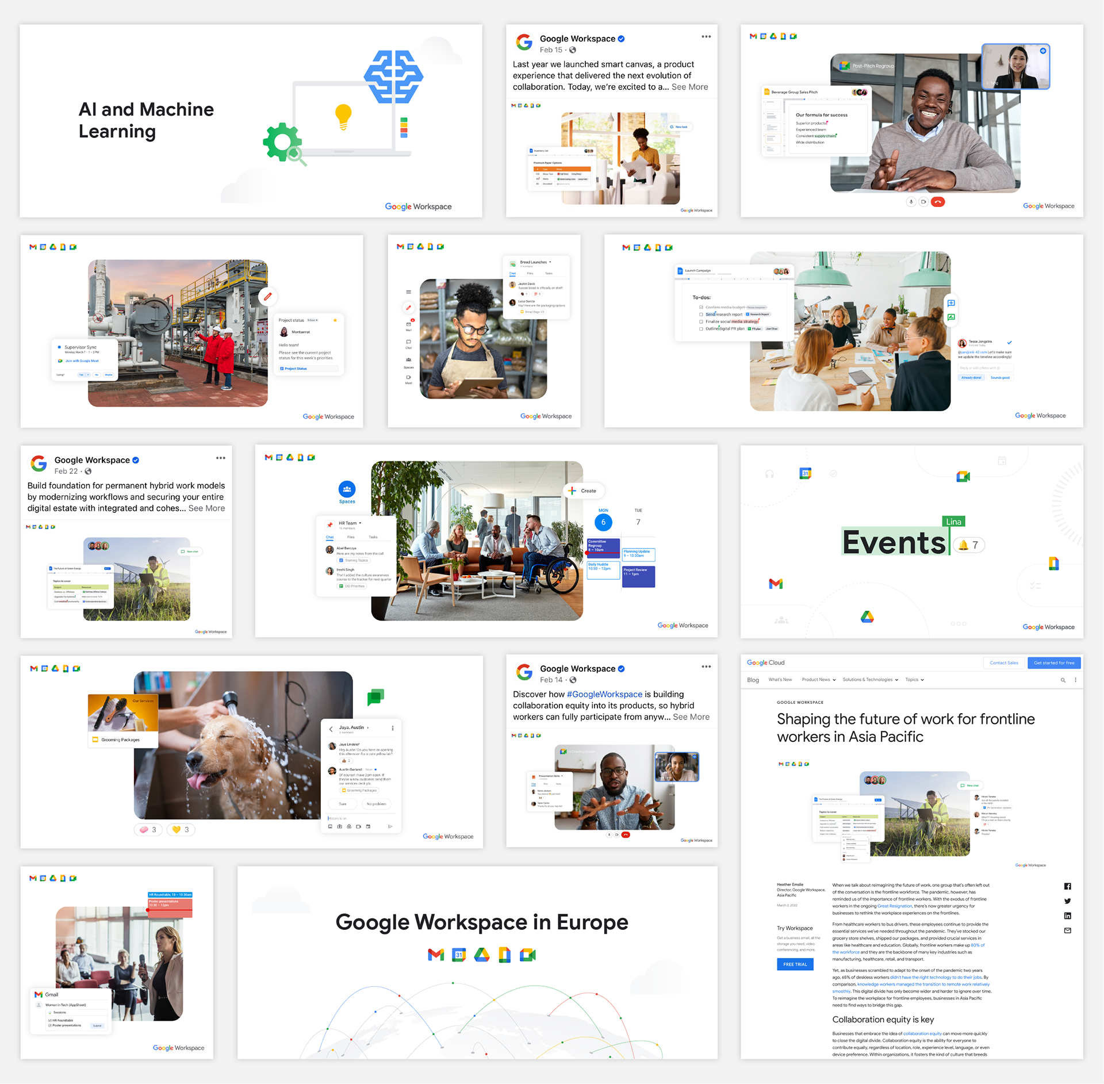Click the red end call button under Post-Pitch Regroup
The height and width of the screenshot is (1084, 1104).
(938, 202)
